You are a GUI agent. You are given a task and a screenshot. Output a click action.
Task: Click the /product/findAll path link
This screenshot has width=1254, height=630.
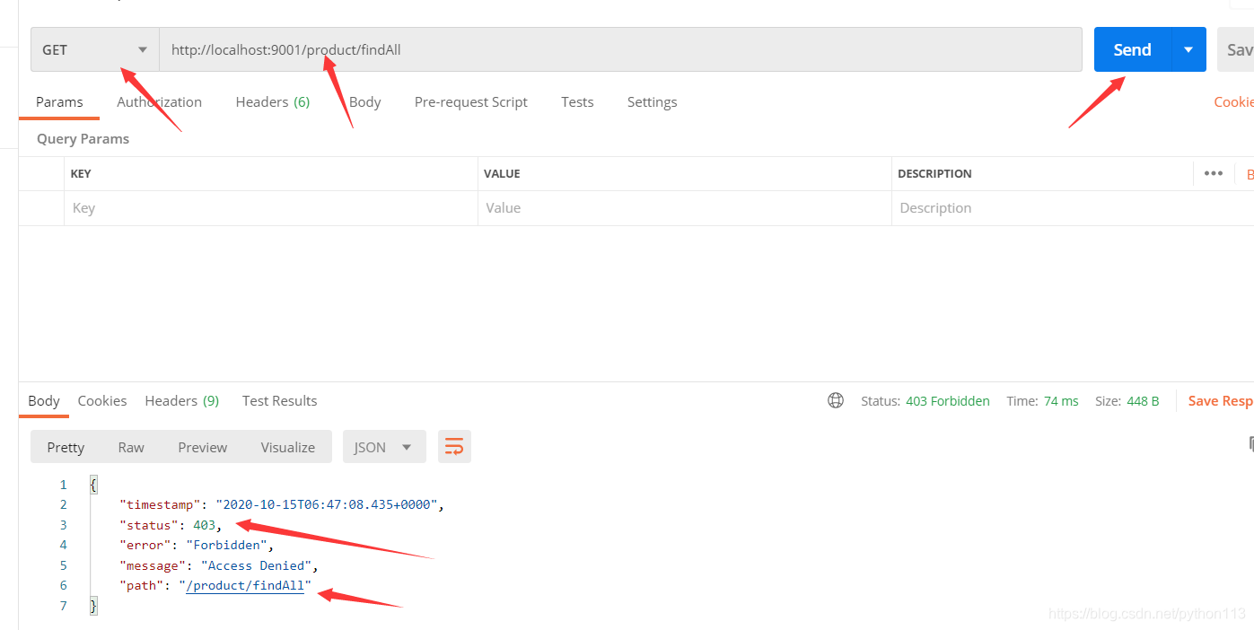pyautogui.click(x=245, y=586)
